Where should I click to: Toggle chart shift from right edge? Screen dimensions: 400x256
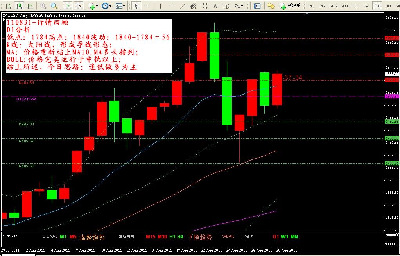[x=79, y=6]
